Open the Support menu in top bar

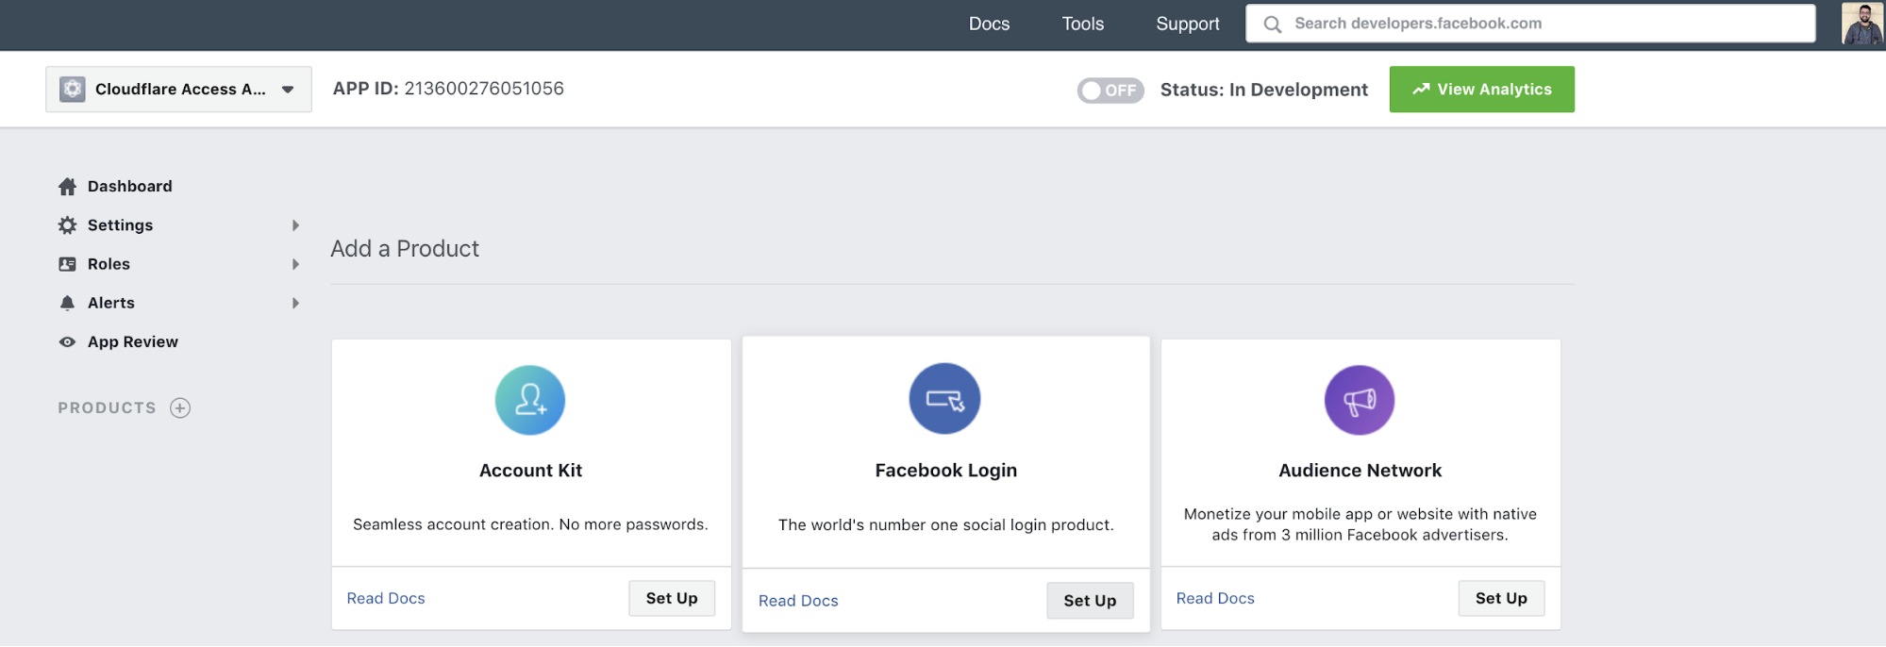click(x=1187, y=24)
